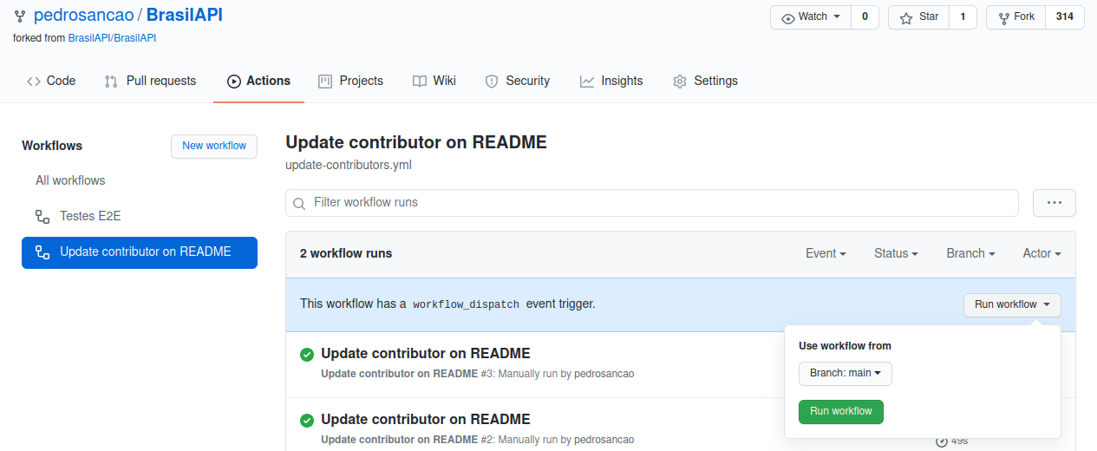The width and height of the screenshot is (1097, 451).
Task: Open the Branch: main selector
Action: (846, 374)
